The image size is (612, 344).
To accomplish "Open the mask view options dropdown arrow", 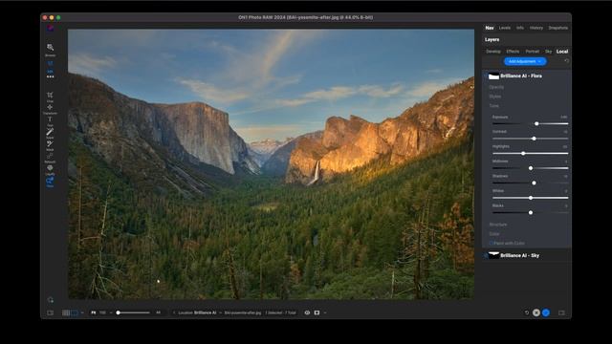I will [x=325, y=312].
